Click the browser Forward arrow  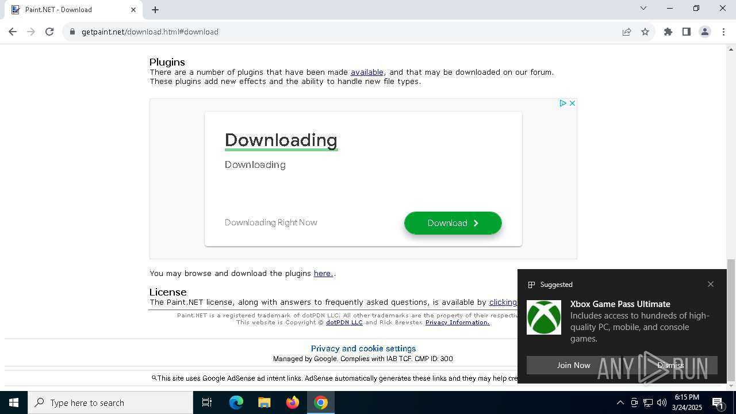point(31,32)
